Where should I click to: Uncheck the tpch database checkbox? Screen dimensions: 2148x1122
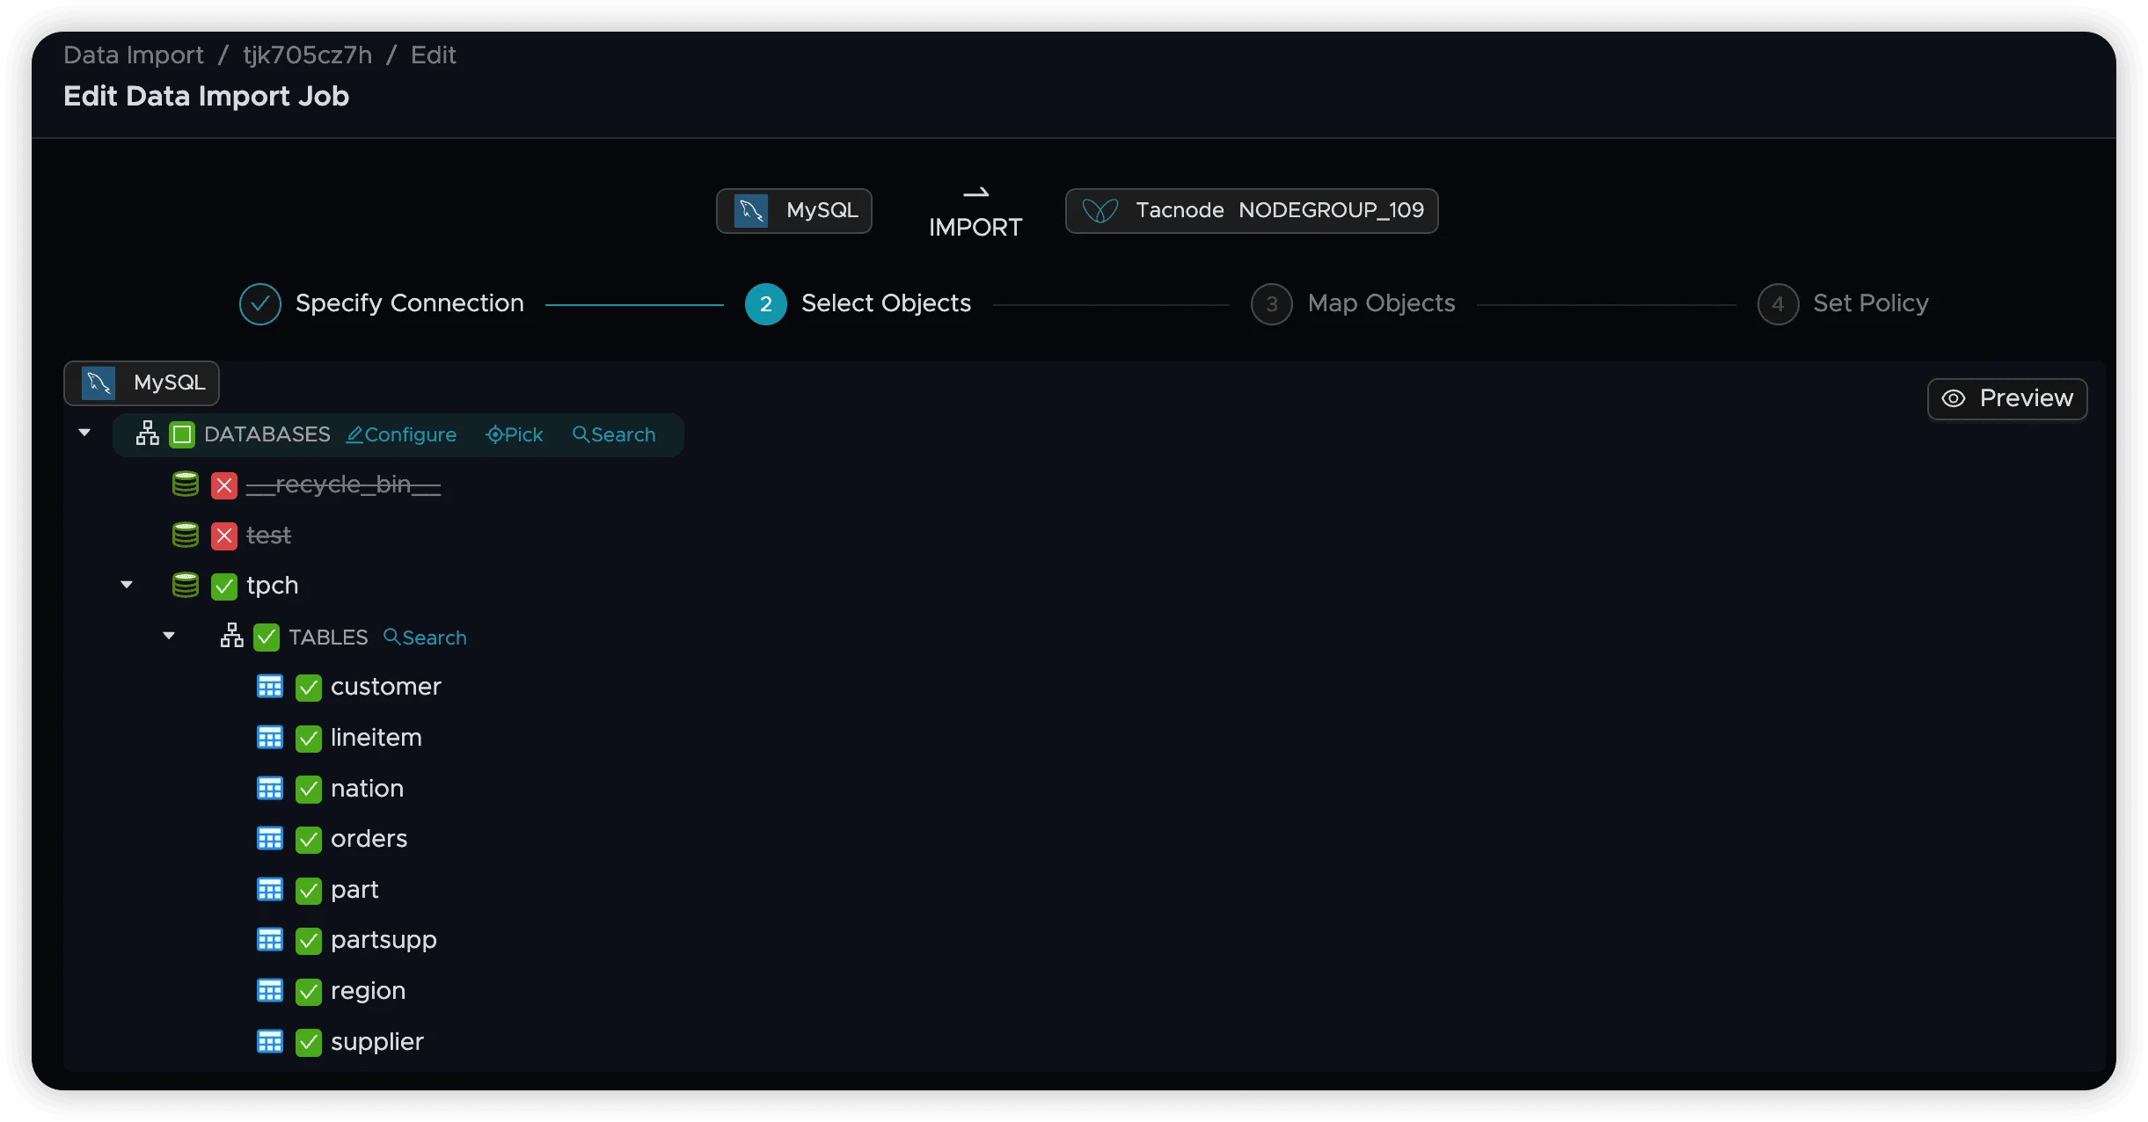[224, 586]
